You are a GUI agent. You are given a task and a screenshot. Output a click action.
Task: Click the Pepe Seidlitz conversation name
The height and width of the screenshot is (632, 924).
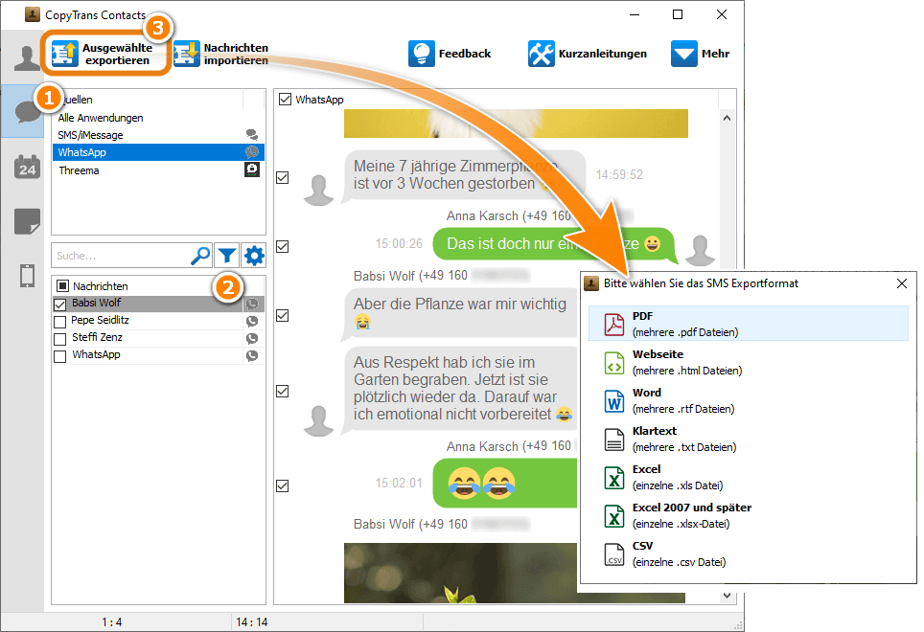point(101,320)
